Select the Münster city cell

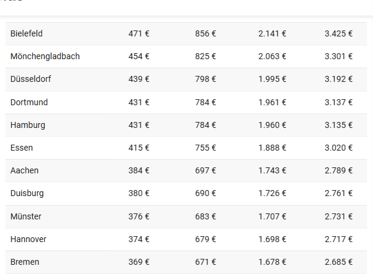pyautogui.click(x=26, y=216)
